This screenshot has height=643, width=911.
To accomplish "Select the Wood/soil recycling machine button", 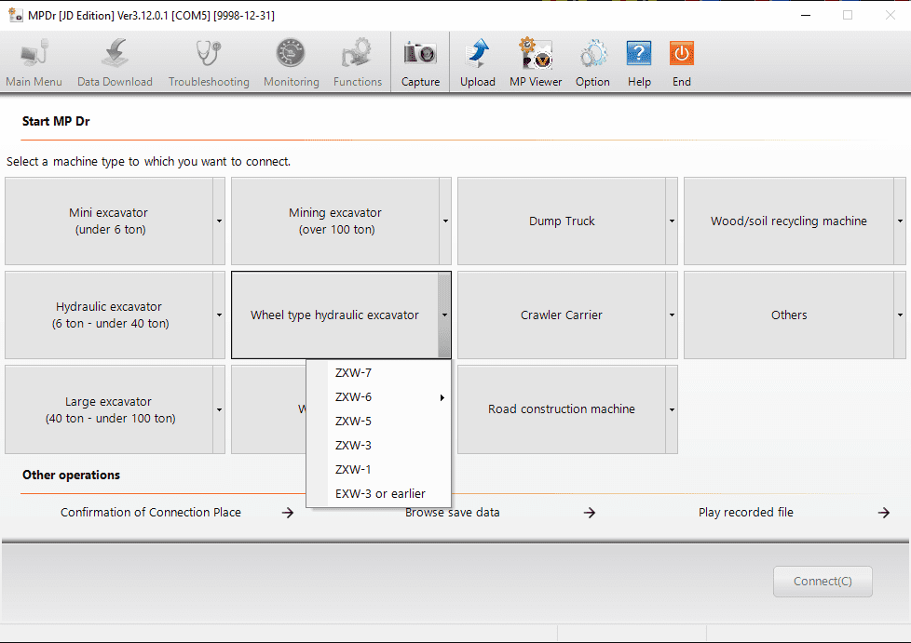I will pos(788,221).
